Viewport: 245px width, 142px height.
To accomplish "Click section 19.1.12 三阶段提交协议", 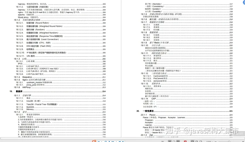I will pos(187,73).
